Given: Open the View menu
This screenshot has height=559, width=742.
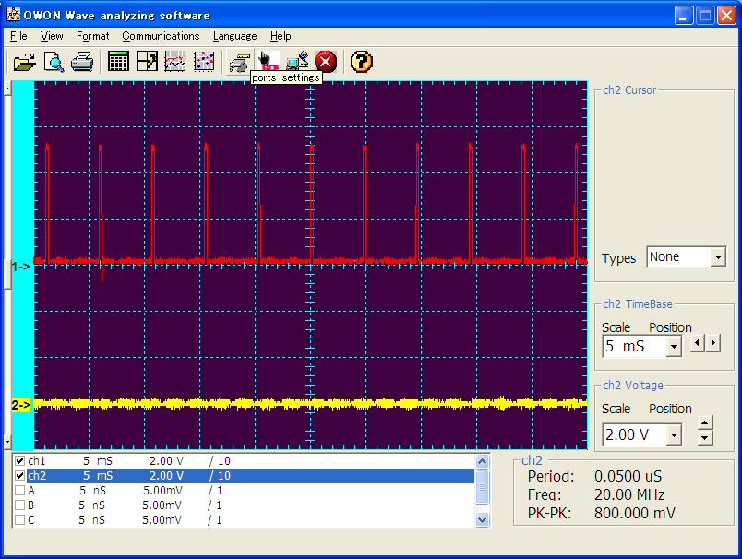Looking at the screenshot, I should [52, 36].
